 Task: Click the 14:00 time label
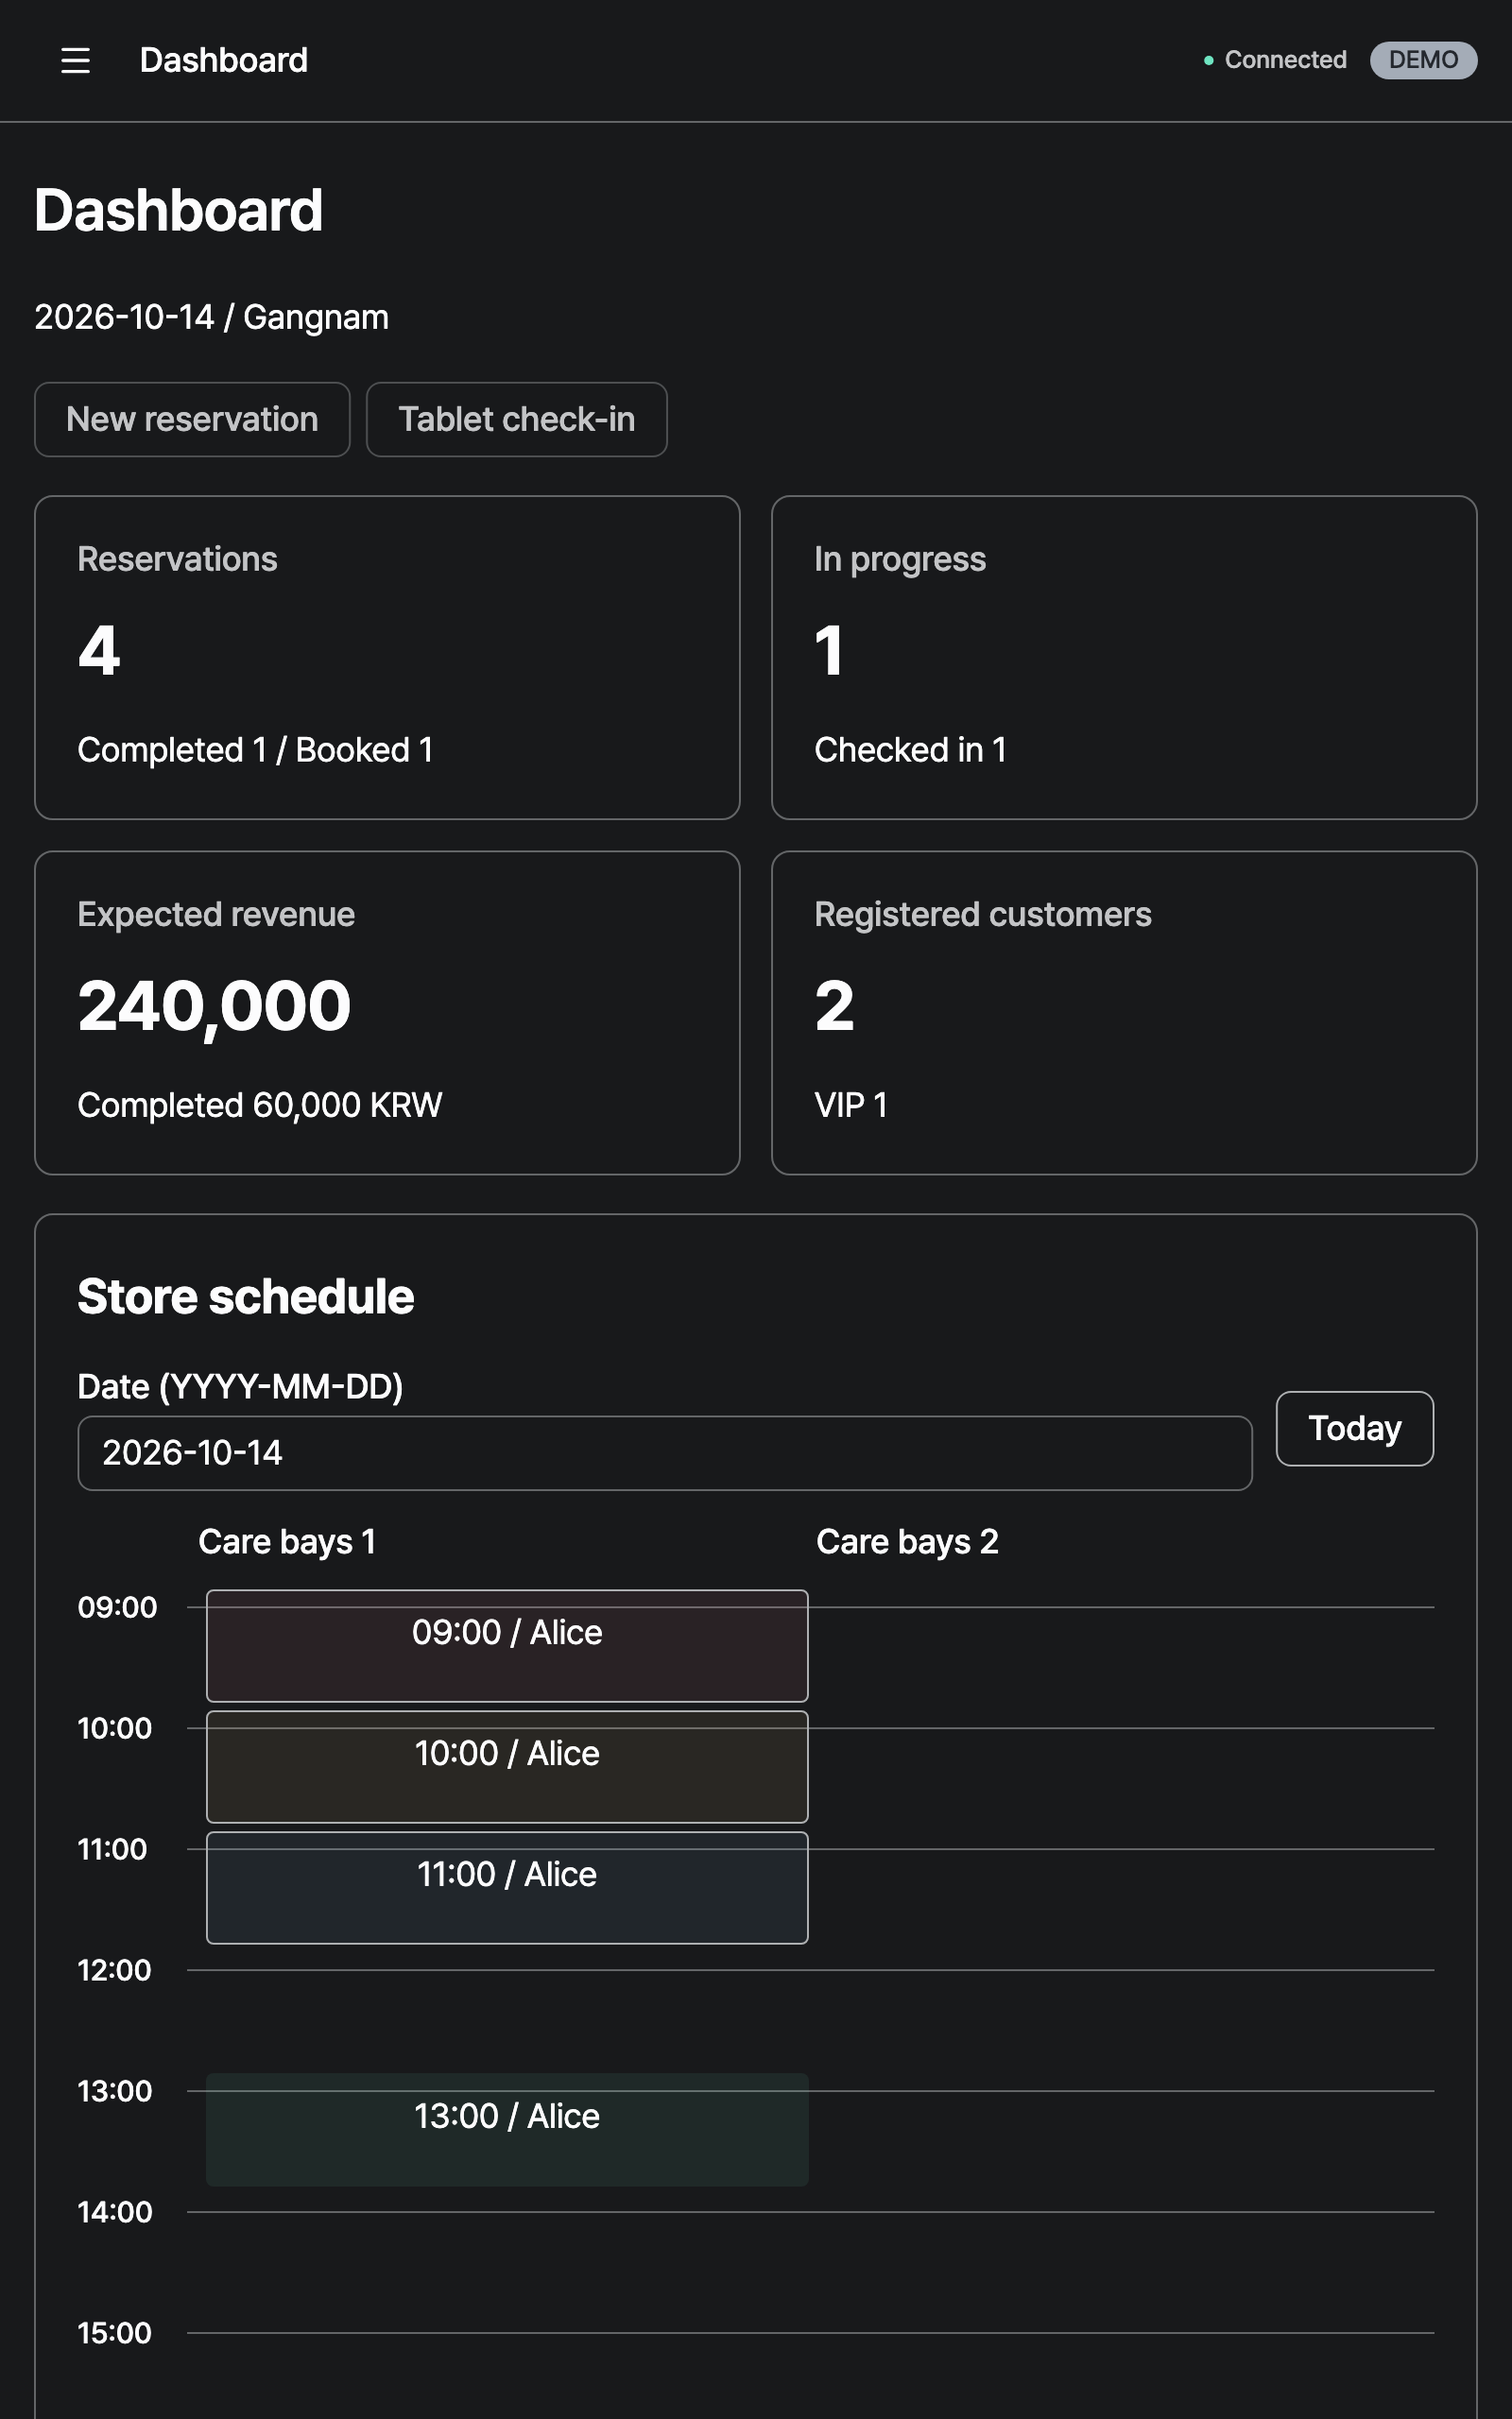pos(115,2212)
